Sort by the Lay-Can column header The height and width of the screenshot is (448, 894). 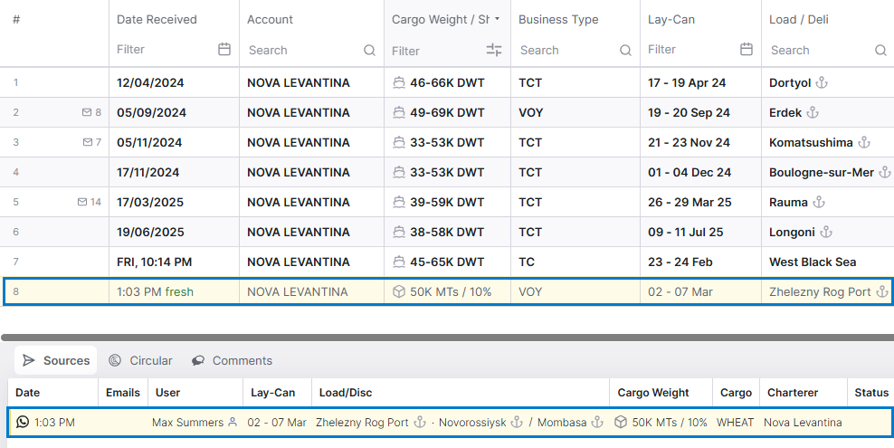coord(670,19)
